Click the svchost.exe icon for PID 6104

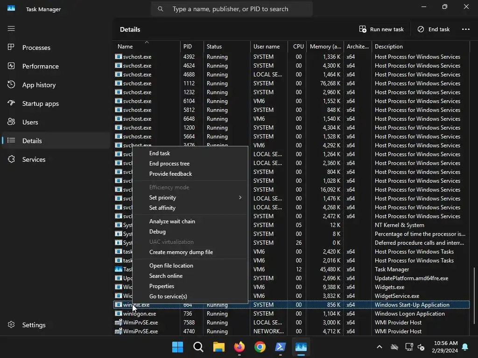point(118,101)
